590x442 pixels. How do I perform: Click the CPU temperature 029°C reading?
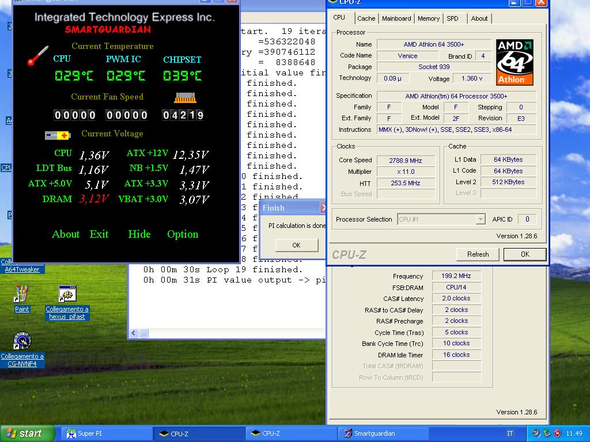click(74, 76)
